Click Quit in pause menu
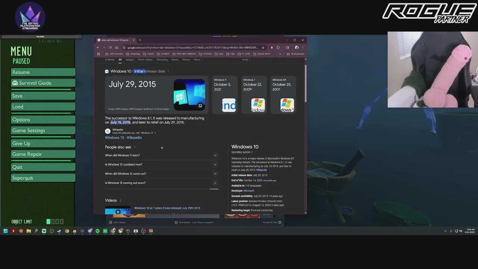 [43, 167]
